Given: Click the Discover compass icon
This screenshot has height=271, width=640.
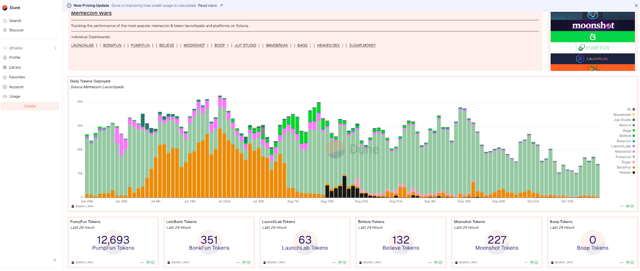Looking at the screenshot, I should (x=5, y=30).
